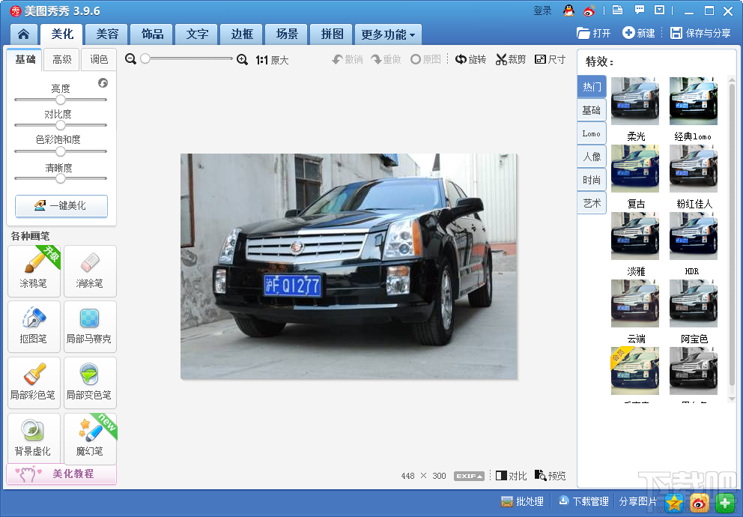The image size is (743, 517).
Task: Click 撤销 undo button
Action: 348,59
